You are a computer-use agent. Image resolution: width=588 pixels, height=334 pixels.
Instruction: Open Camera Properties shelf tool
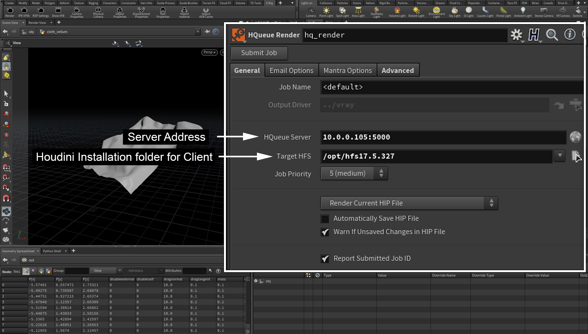[x=77, y=12]
